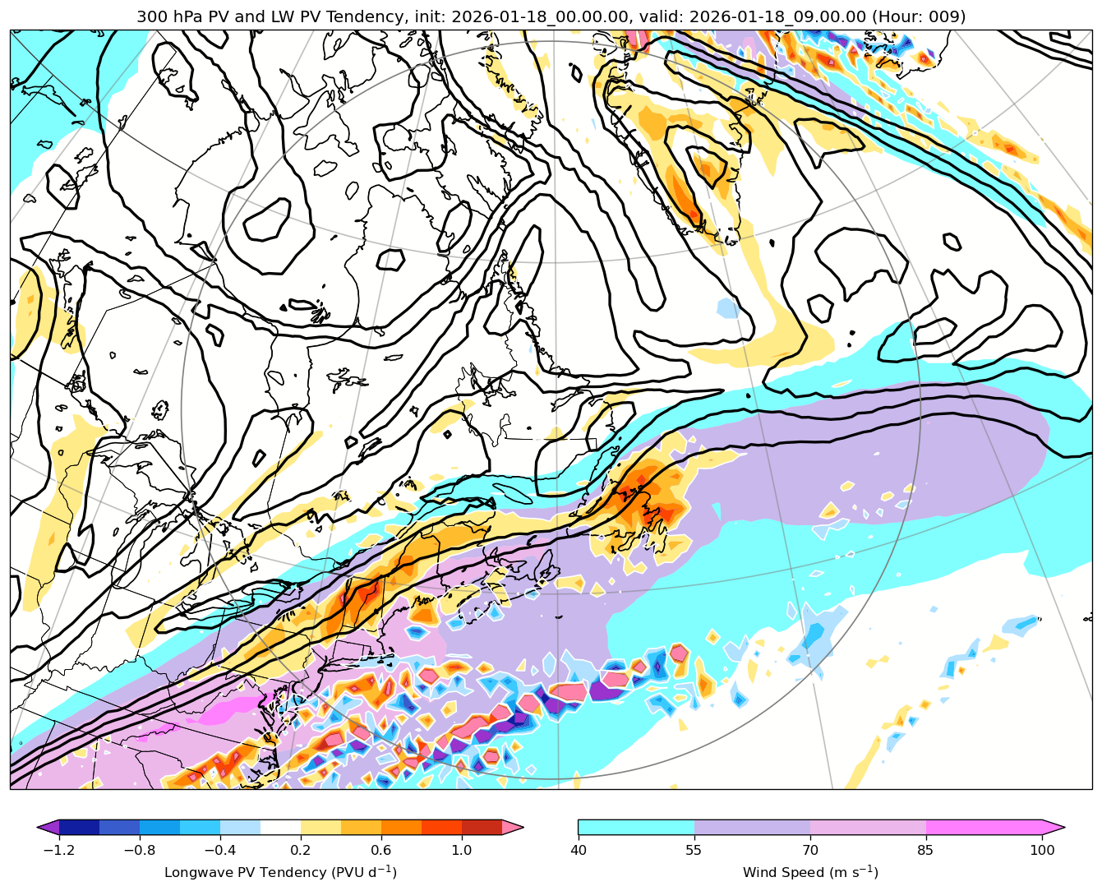The height and width of the screenshot is (891, 1102).
Task: Click the light pink 70–85 wind speed swatch
Action: [x=868, y=827]
